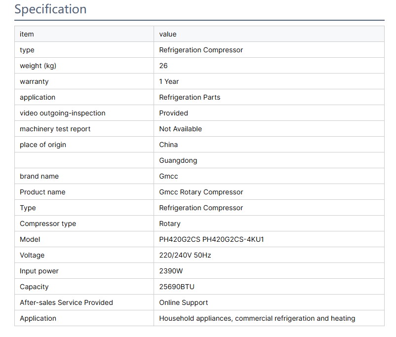Click the Specification heading
The height and width of the screenshot is (337, 396).
point(50,9)
